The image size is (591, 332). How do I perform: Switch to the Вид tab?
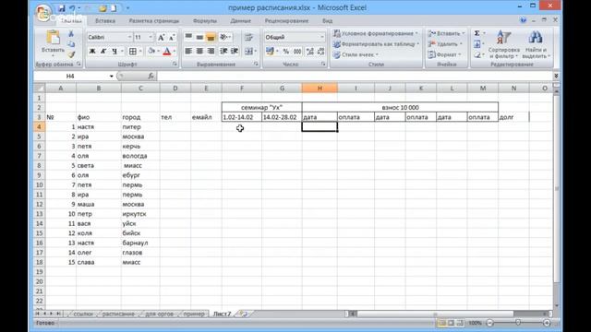point(328,20)
